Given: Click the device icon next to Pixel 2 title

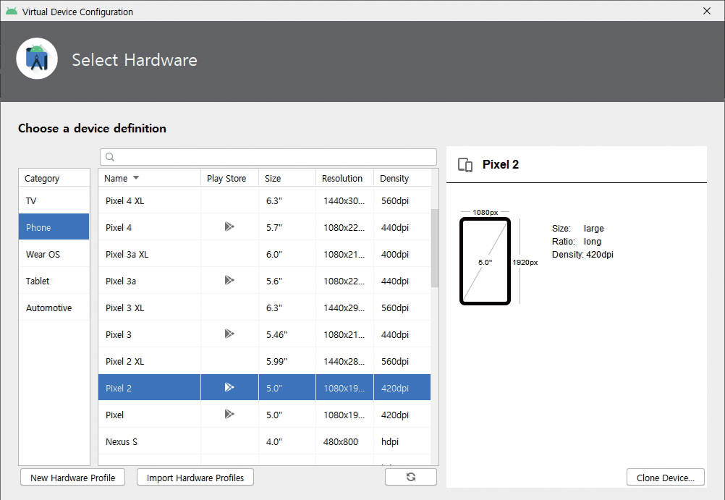Looking at the screenshot, I should pos(465,165).
